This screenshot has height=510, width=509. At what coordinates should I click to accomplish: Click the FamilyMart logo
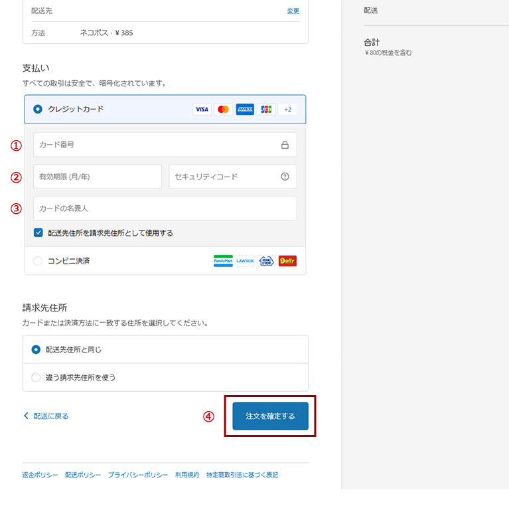tap(223, 261)
